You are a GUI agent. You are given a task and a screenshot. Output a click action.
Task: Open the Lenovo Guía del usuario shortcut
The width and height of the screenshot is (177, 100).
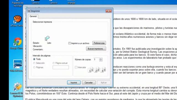click(17, 66)
